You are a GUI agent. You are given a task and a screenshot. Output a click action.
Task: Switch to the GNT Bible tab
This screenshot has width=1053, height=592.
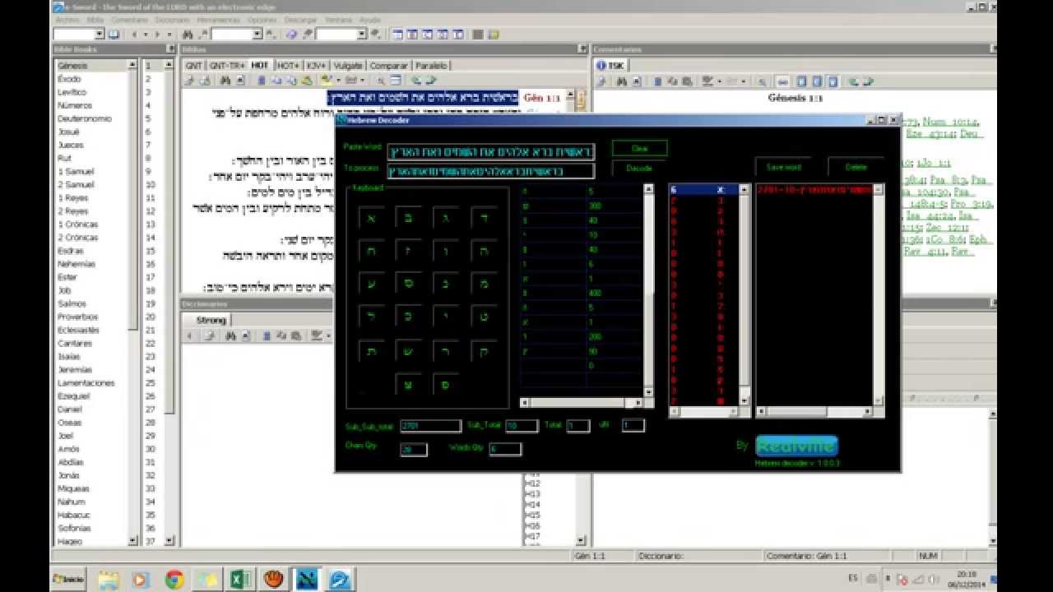tap(193, 65)
